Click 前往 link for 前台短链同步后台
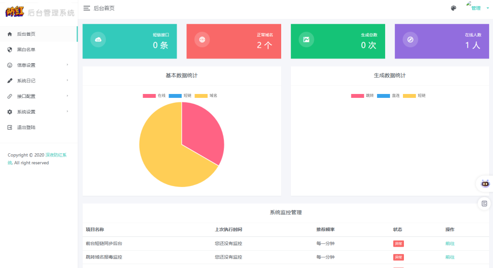 tap(450, 243)
